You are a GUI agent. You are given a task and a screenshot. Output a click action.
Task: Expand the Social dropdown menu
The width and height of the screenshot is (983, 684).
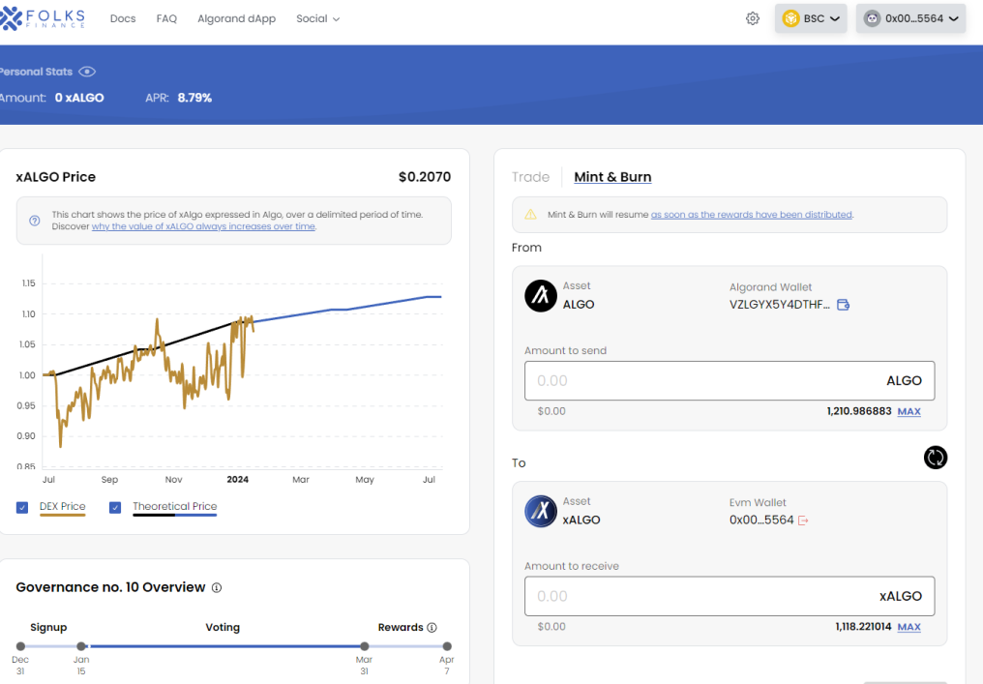pos(318,18)
